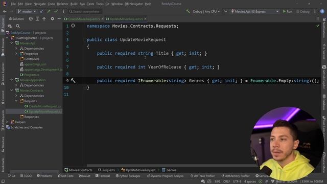The height and width of the screenshot is (184, 327).
Task: Click the green Push arrow icon
Action: (x=49, y=11)
